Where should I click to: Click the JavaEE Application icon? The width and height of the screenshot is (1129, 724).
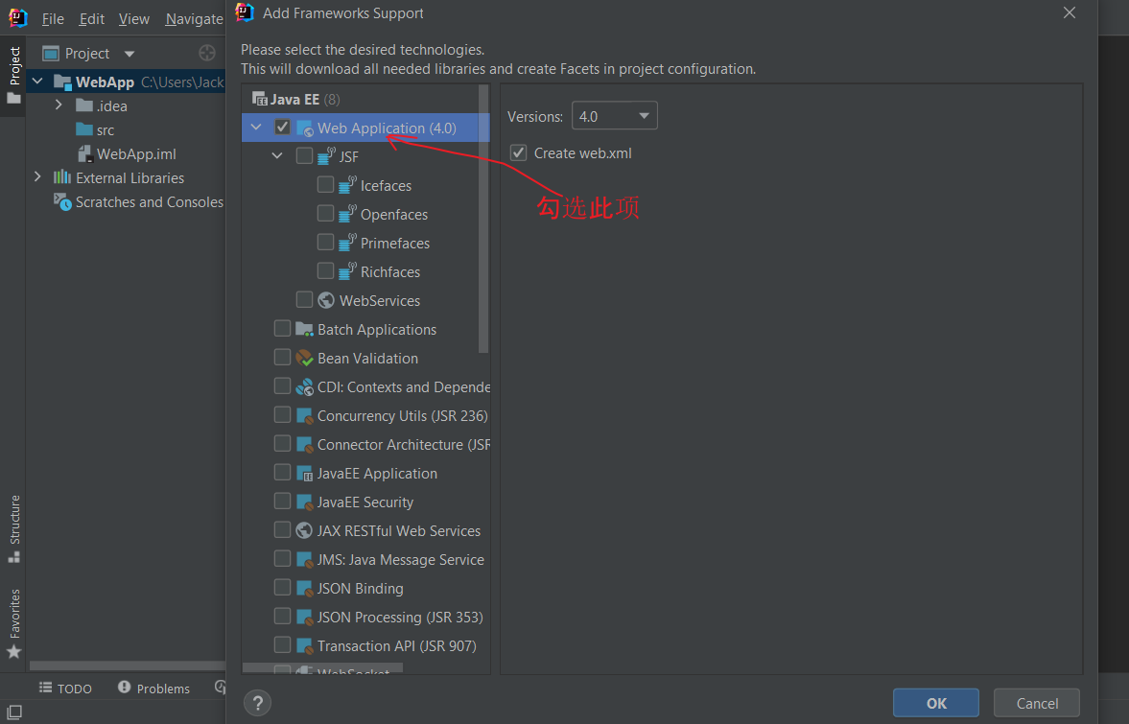click(305, 474)
